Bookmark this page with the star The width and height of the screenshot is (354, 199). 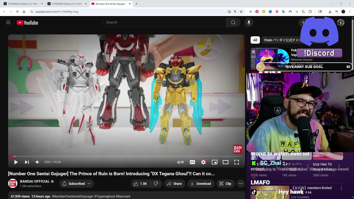pos(241,12)
